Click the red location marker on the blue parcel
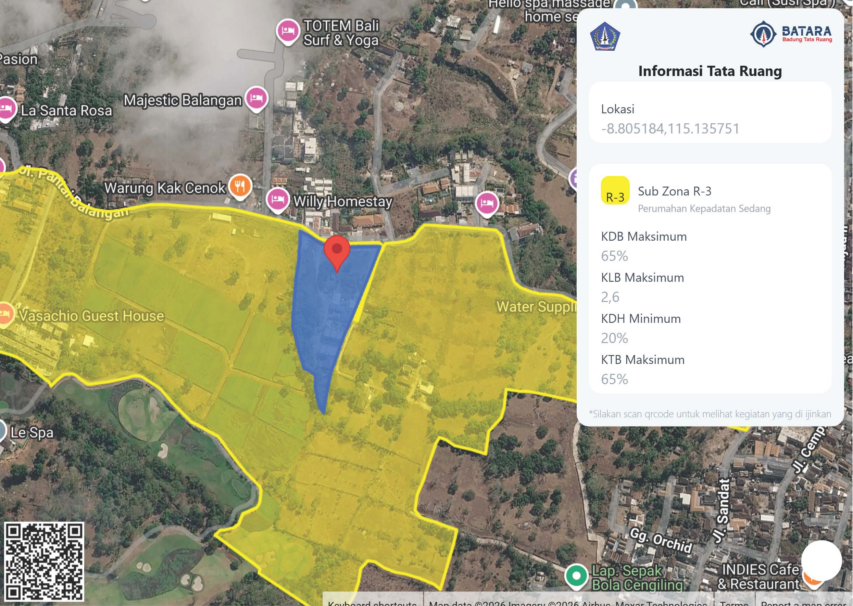This screenshot has width=853, height=606. coord(337,253)
